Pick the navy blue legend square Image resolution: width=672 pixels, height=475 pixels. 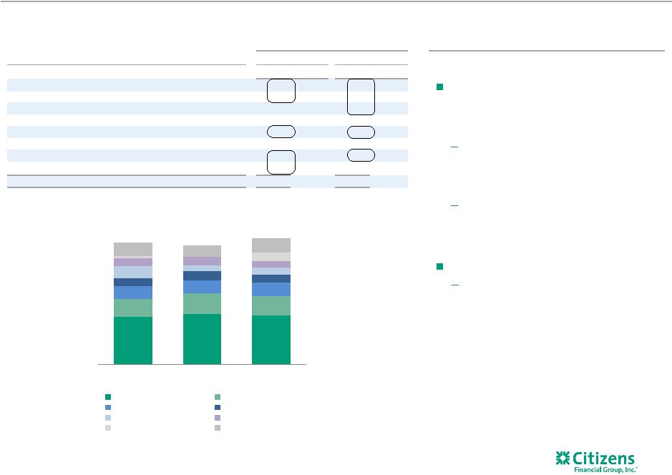coord(218,407)
